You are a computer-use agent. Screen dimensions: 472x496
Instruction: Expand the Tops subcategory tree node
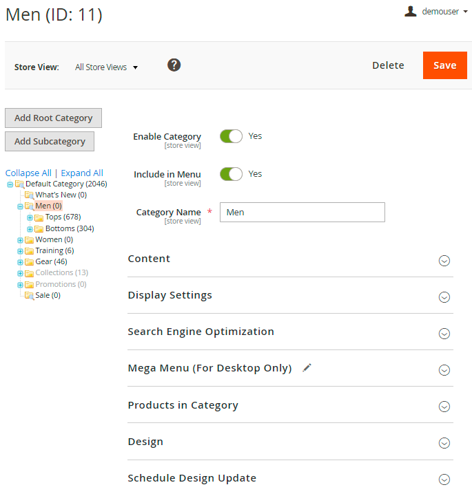pos(30,217)
